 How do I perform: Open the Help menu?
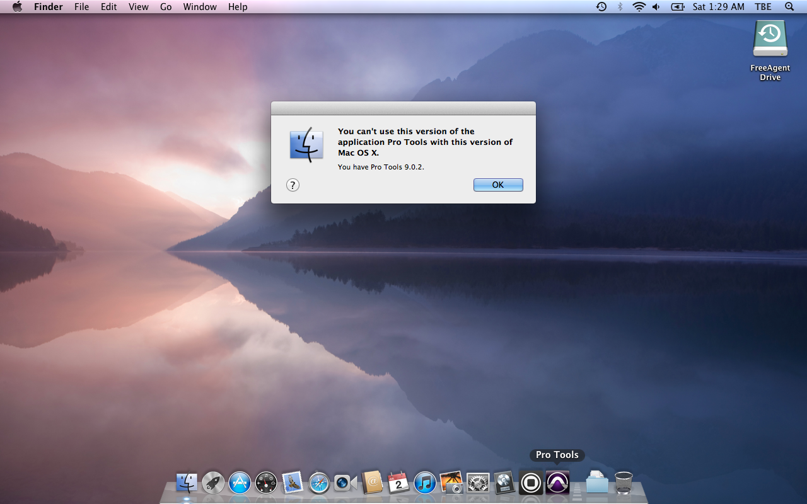pyautogui.click(x=238, y=7)
